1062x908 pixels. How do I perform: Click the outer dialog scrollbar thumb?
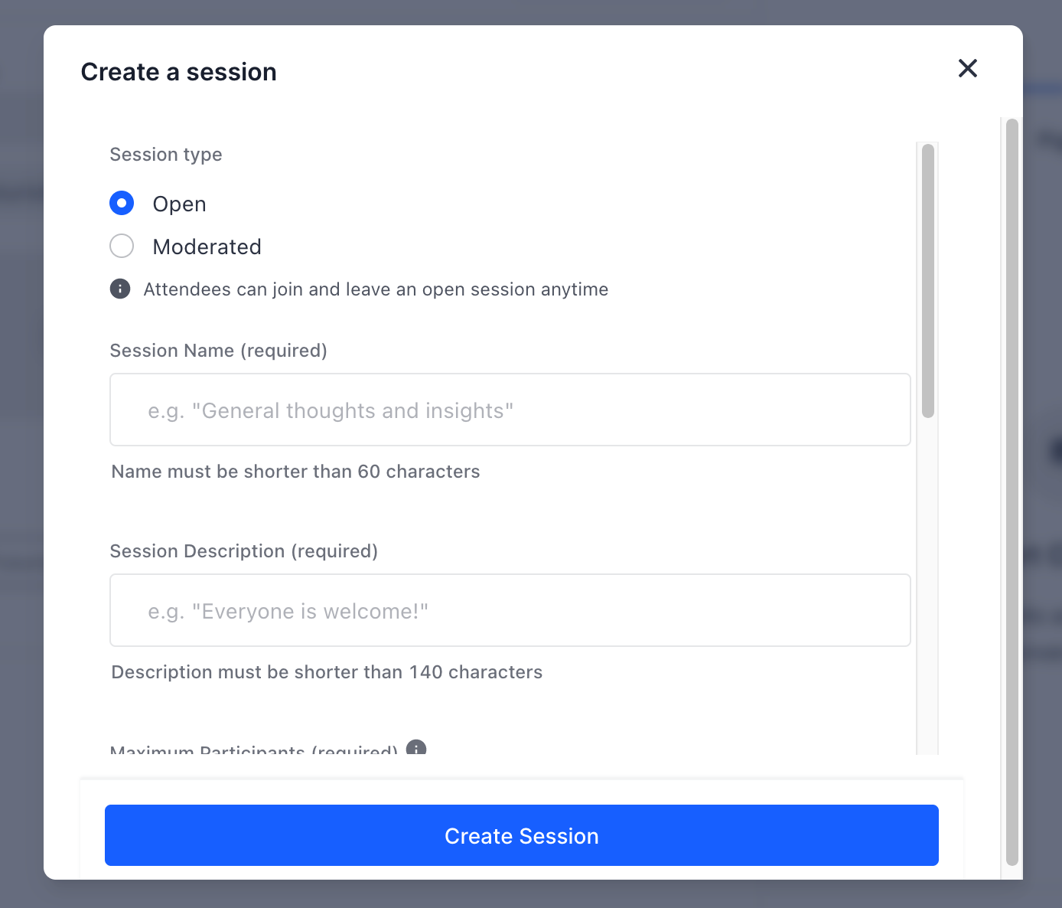tap(1012, 492)
